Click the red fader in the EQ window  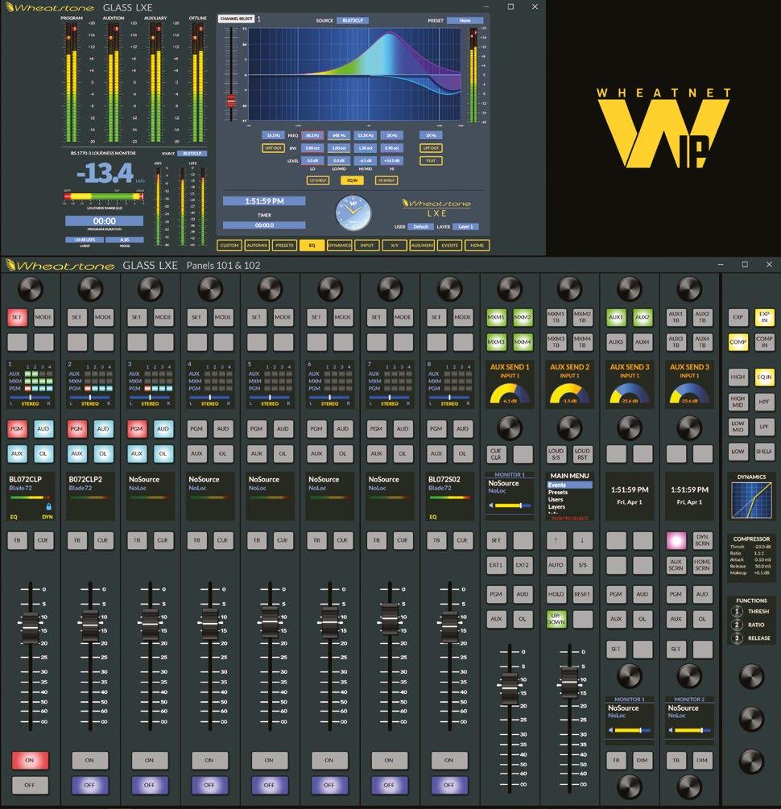coord(231,101)
